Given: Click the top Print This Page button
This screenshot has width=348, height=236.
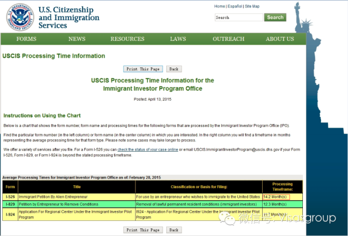Looking at the screenshot, I should click(x=143, y=69).
